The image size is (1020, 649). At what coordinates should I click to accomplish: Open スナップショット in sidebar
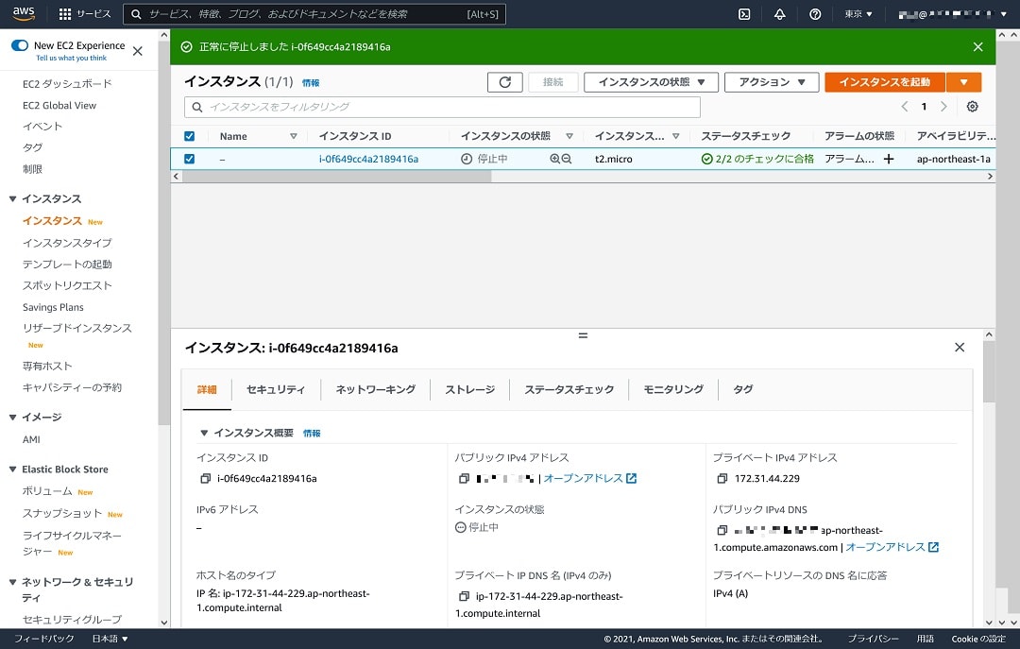pyautogui.click(x=61, y=514)
